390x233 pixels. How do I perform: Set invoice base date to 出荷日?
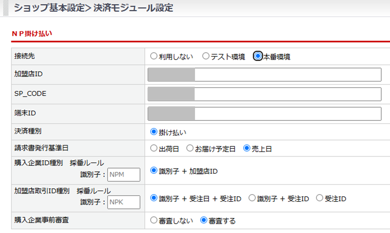pyautogui.click(x=154, y=149)
